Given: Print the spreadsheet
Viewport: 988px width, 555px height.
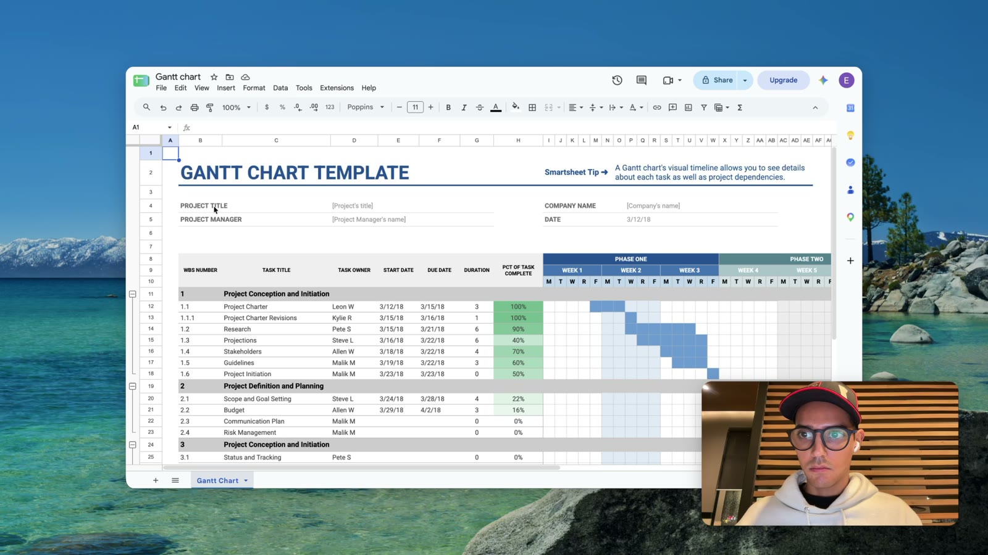Looking at the screenshot, I should (195, 107).
